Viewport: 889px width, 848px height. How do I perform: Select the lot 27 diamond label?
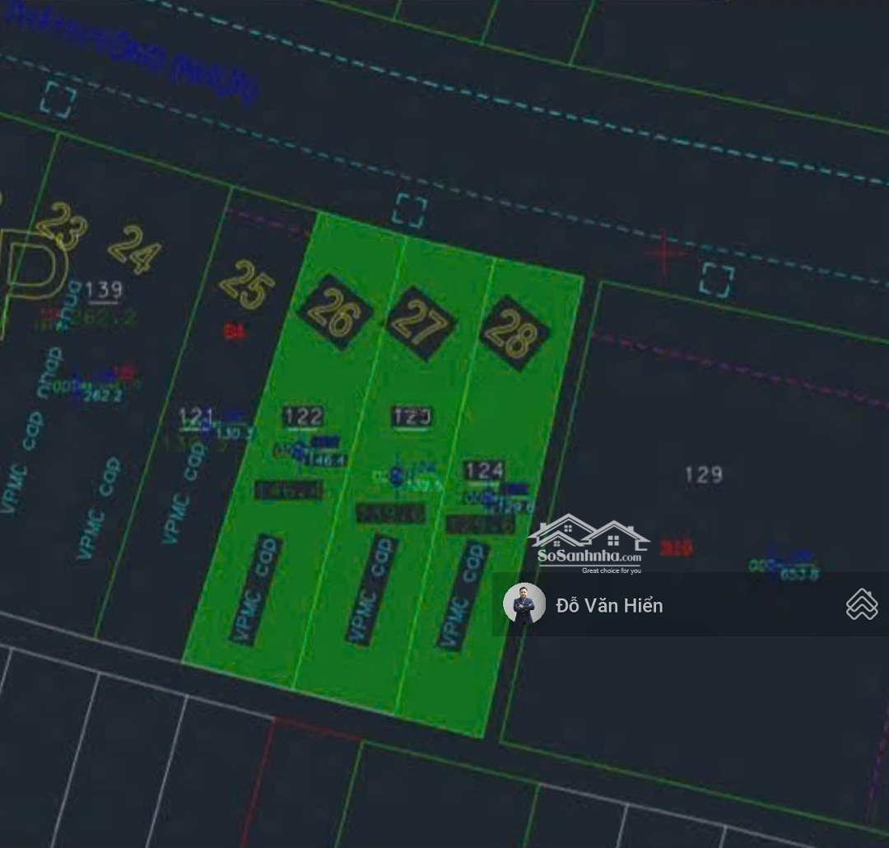(x=421, y=323)
